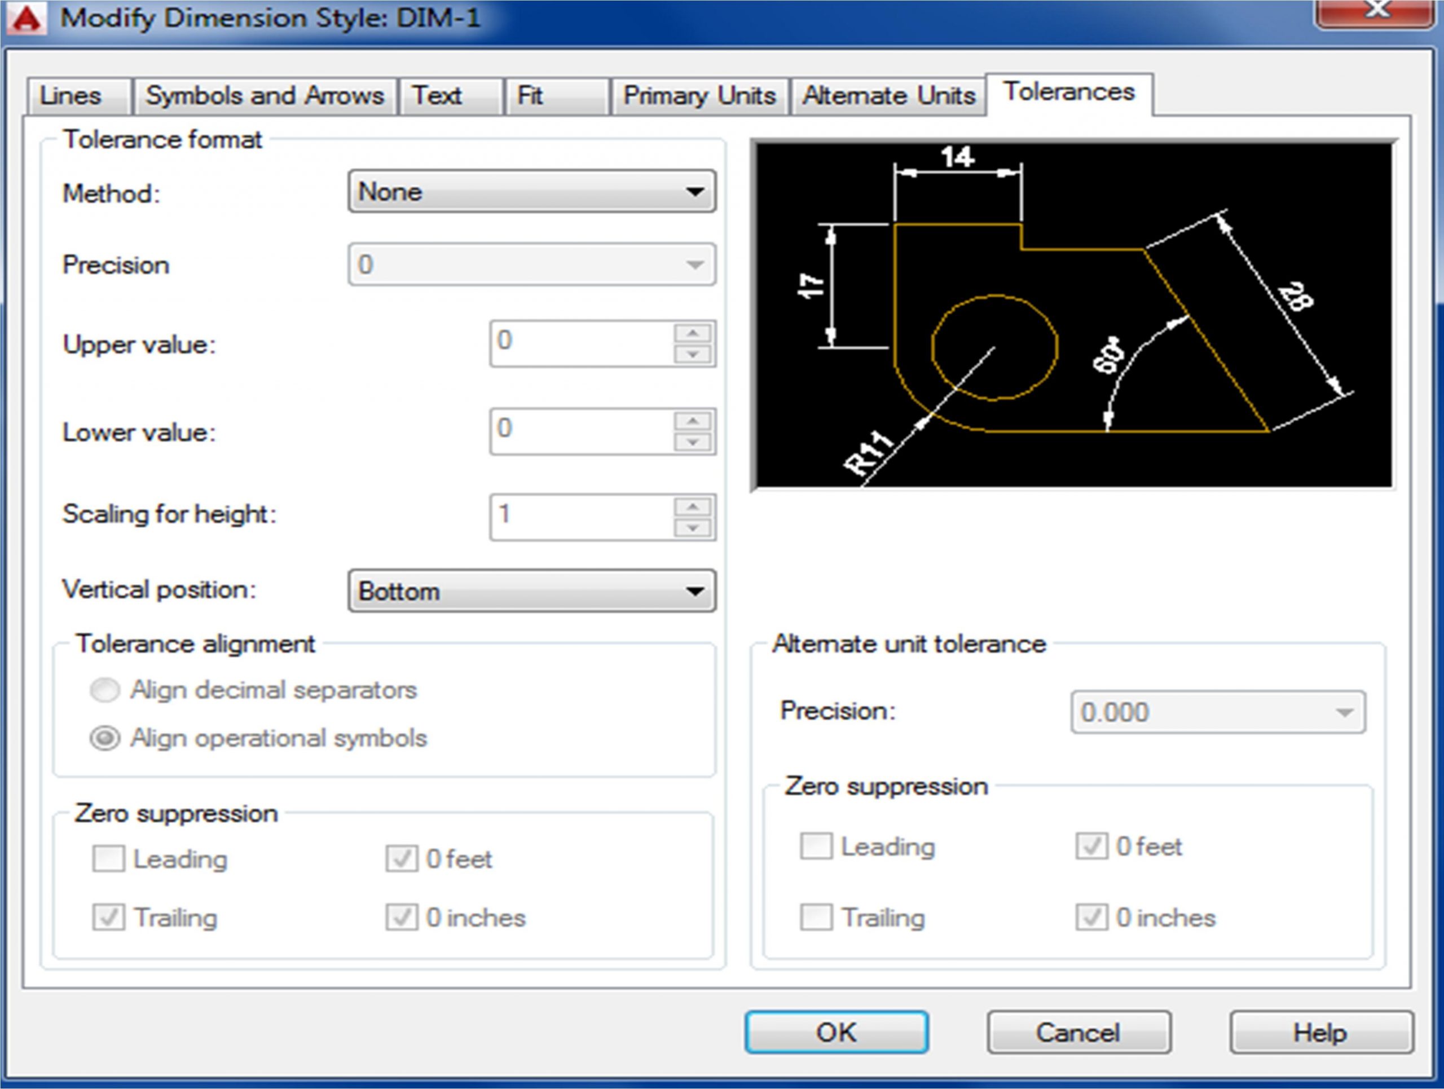Click the Upper value input field

[x=581, y=343]
